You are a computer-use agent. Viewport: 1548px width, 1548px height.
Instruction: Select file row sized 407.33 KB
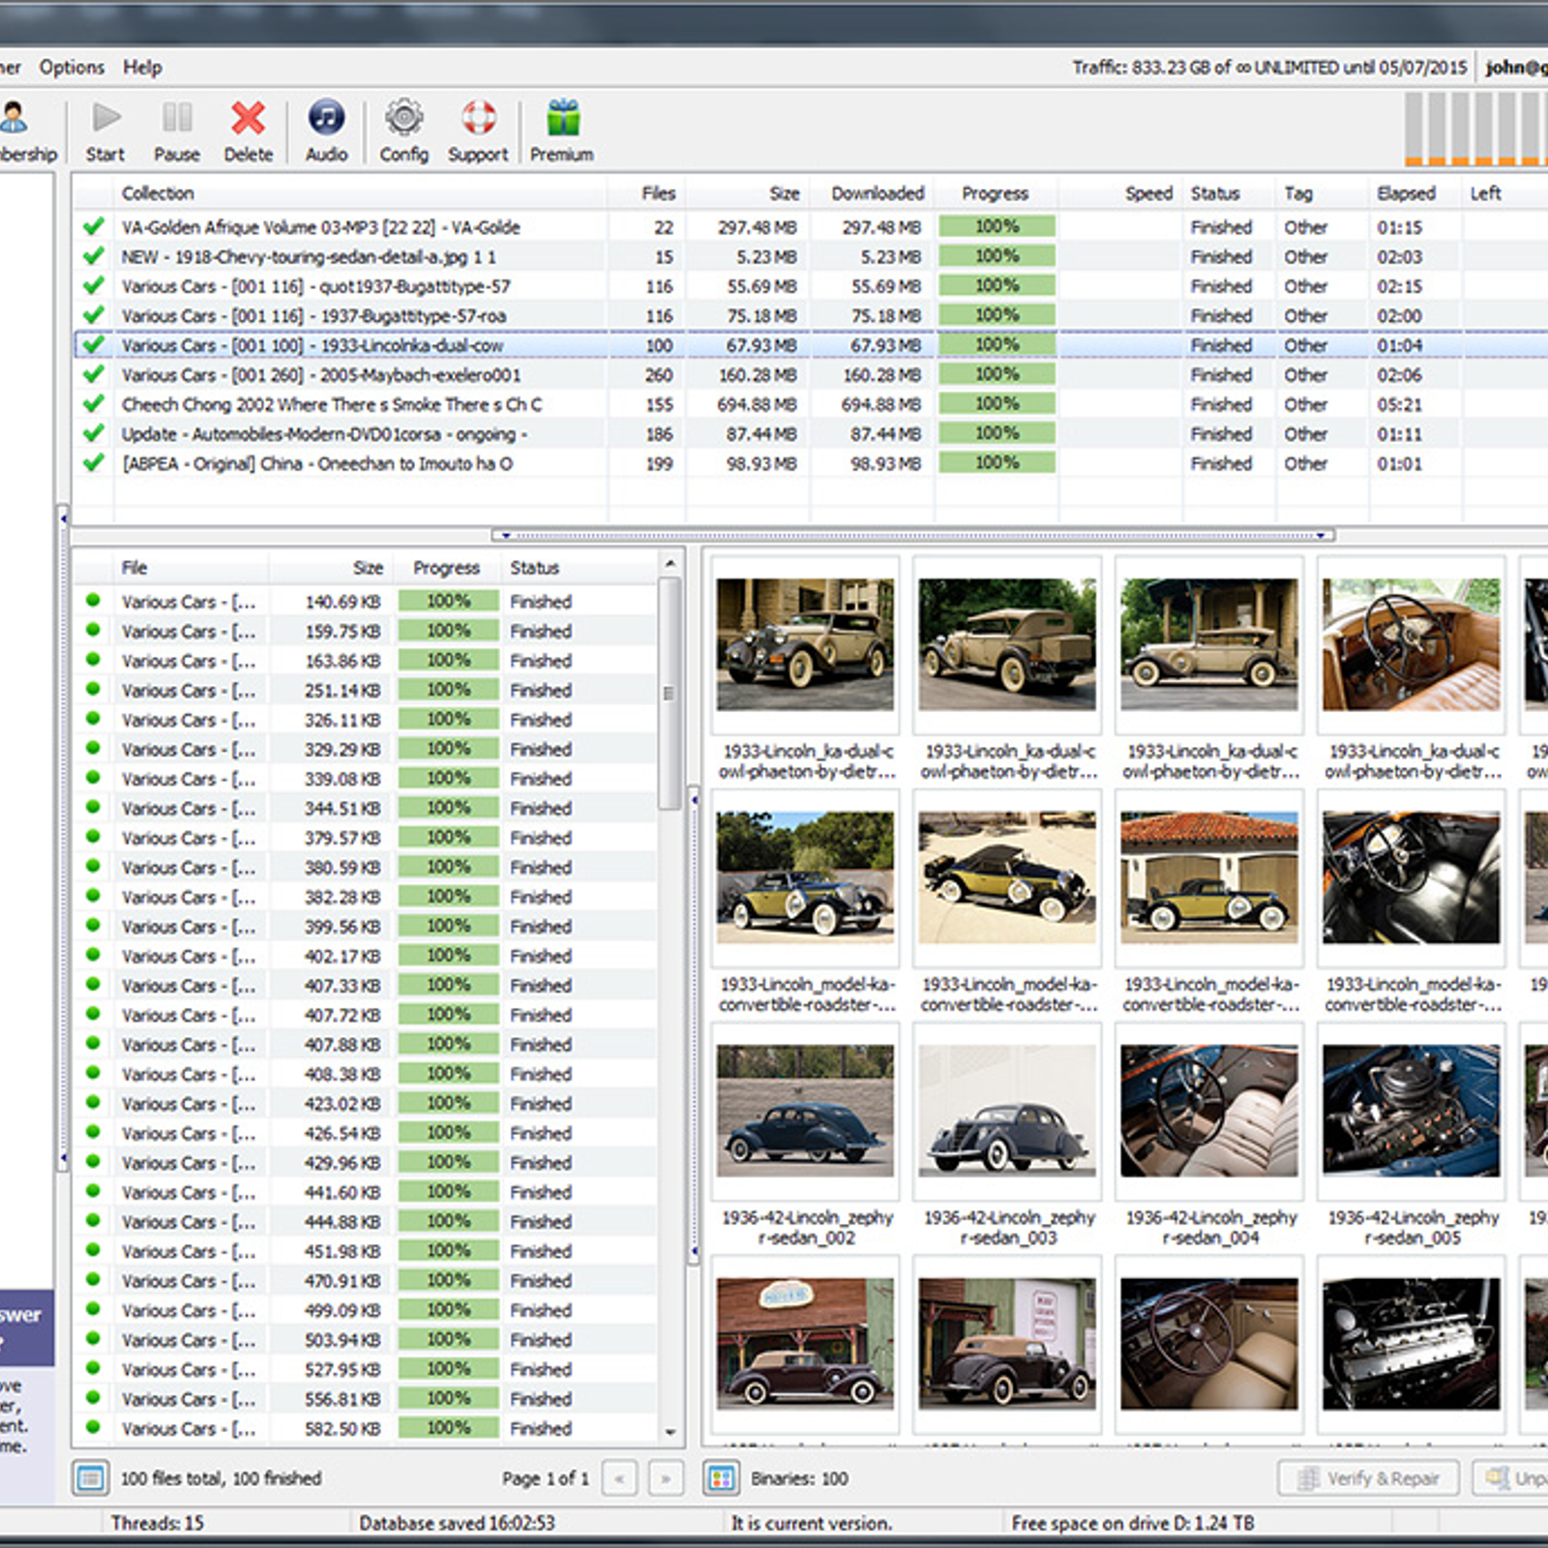coord(366,985)
